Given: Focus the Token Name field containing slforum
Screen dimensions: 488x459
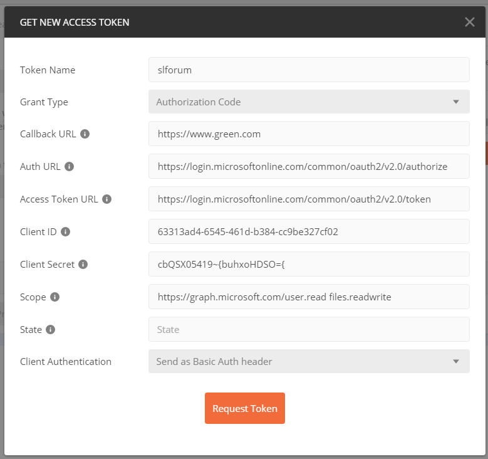Looking at the screenshot, I should point(309,70).
